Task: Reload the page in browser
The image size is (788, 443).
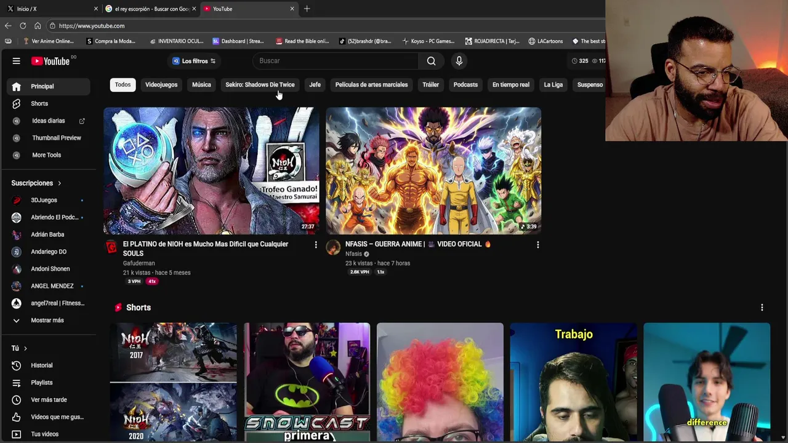Action: 23,26
